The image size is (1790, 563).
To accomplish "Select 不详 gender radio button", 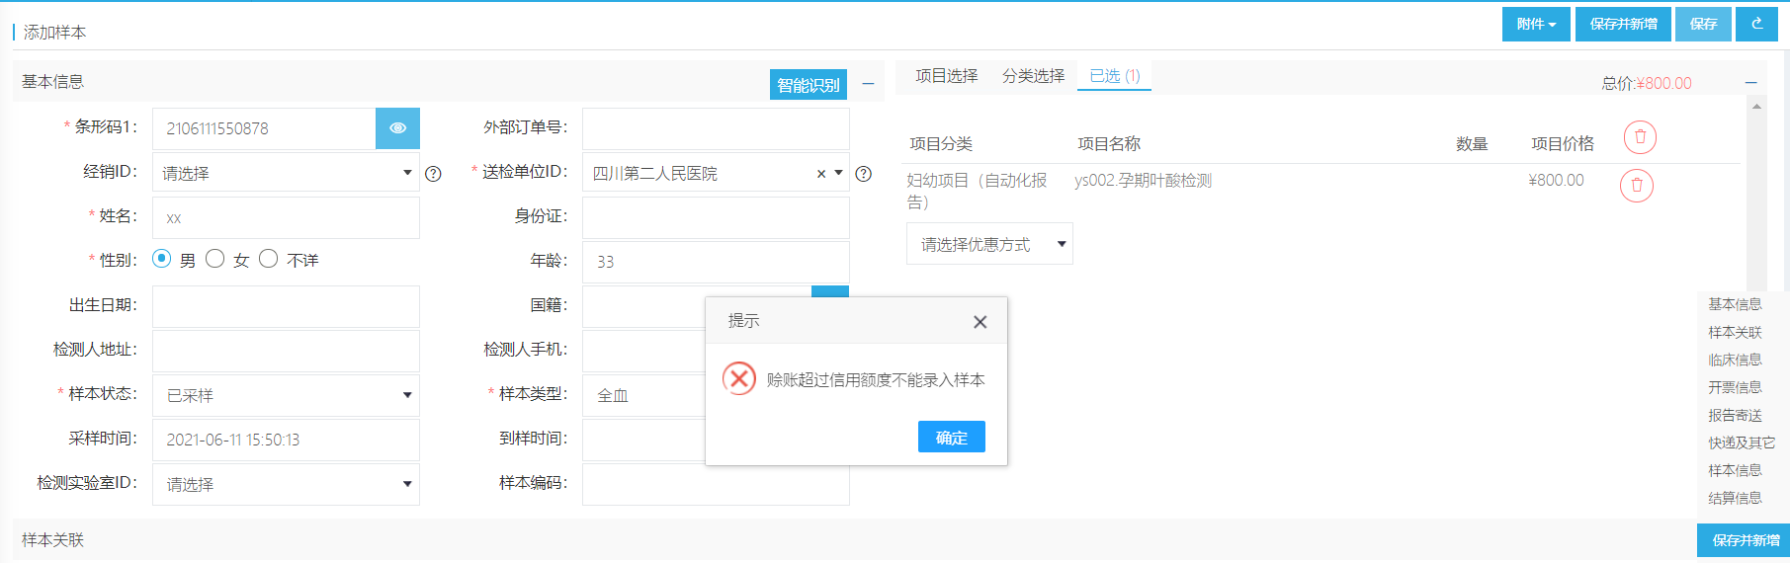I will pos(268,259).
